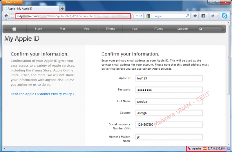Open the Store navigation item
The width and height of the screenshot is (232, 152).
coord(38,29)
